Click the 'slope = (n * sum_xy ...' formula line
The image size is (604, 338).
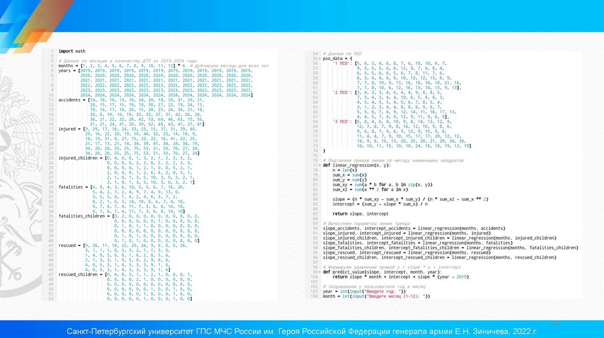(411, 199)
